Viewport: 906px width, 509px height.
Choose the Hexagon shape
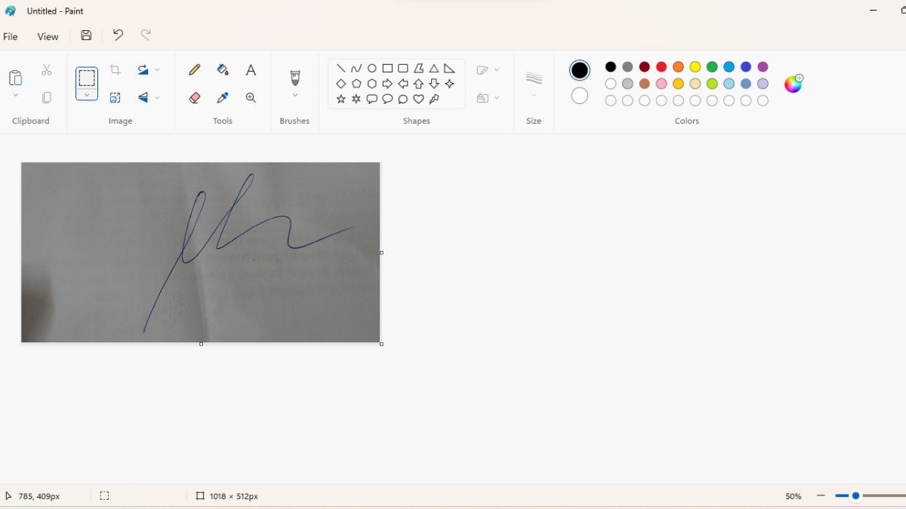click(372, 84)
